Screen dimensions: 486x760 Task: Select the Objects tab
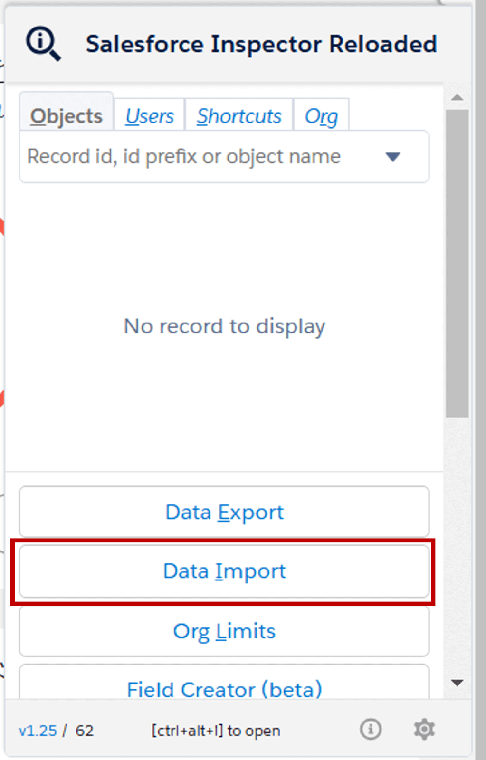(66, 114)
